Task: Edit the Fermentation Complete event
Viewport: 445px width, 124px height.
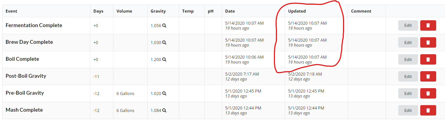Action: pyautogui.click(x=408, y=25)
